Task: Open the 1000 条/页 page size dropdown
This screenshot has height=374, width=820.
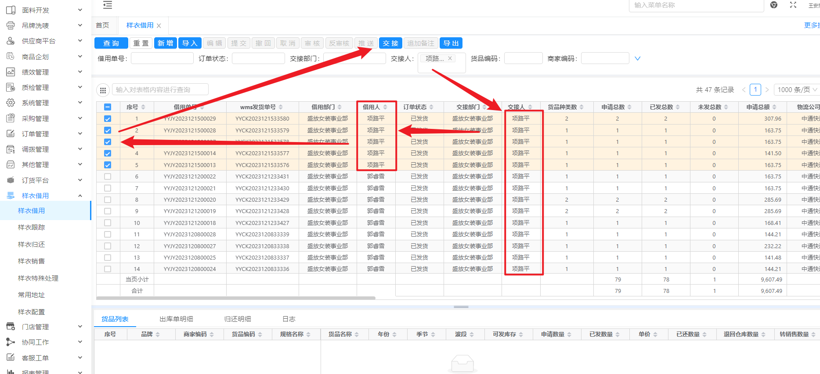Action: pos(797,90)
